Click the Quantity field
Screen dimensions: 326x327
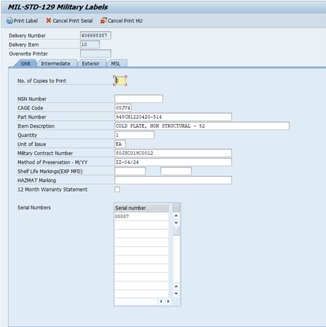(135, 135)
